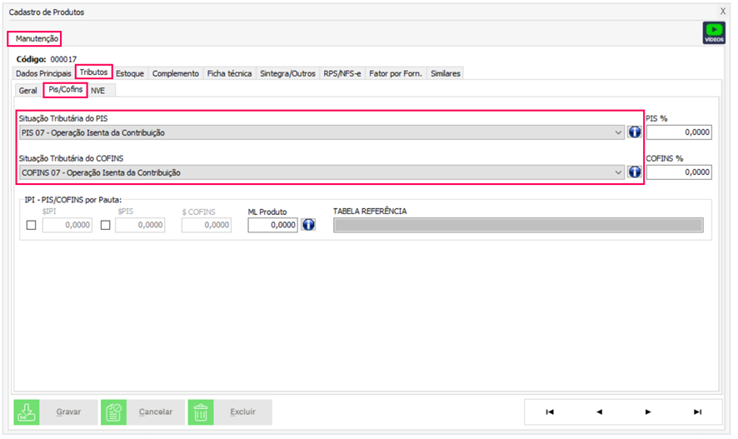Select the NVE sub-tab
Screen dimensions: 738x439
[98, 90]
